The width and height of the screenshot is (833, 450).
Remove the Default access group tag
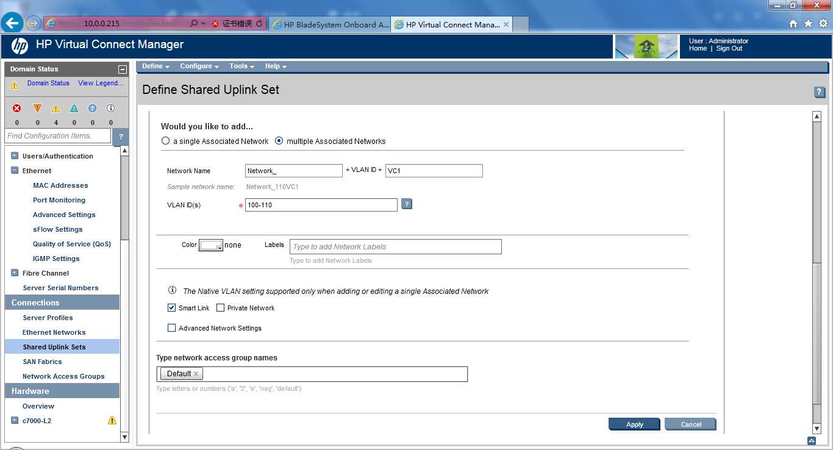pyautogui.click(x=196, y=374)
